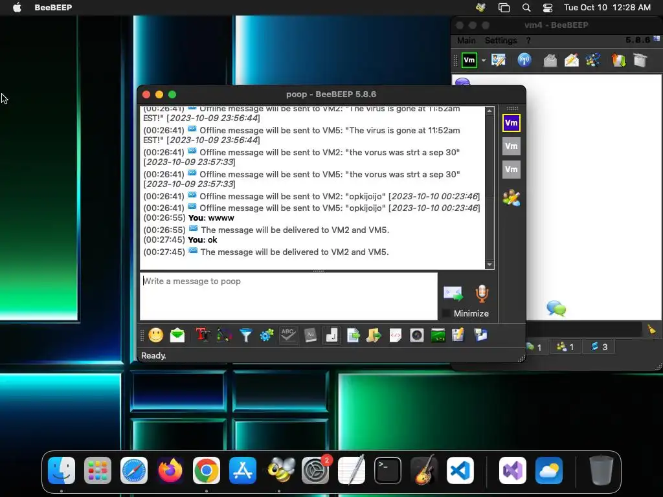The width and height of the screenshot is (663, 497).
Task: Open the chat font selector
Action: pyautogui.click(x=203, y=336)
